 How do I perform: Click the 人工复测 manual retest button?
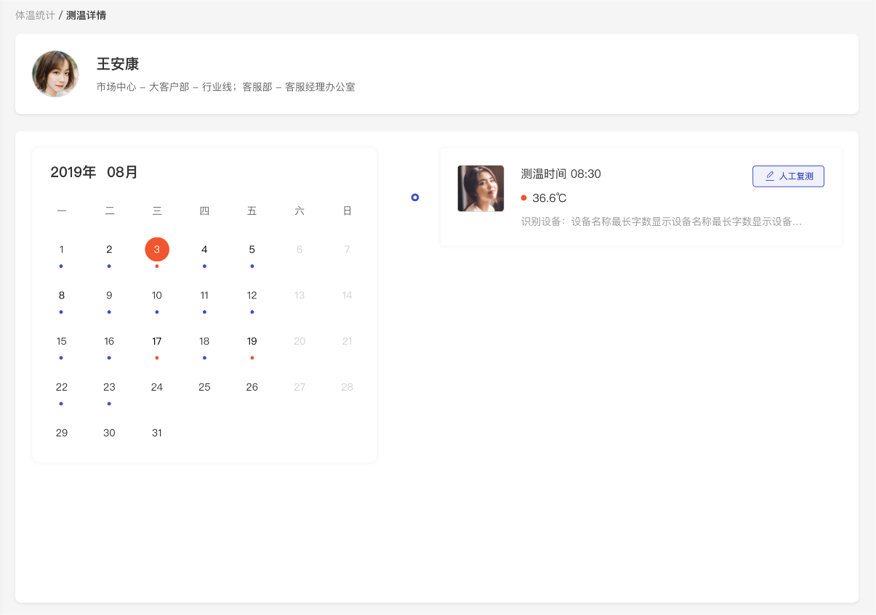pyautogui.click(x=788, y=176)
